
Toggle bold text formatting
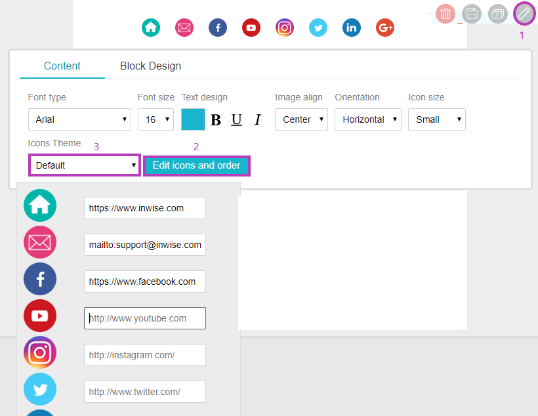pyautogui.click(x=216, y=119)
